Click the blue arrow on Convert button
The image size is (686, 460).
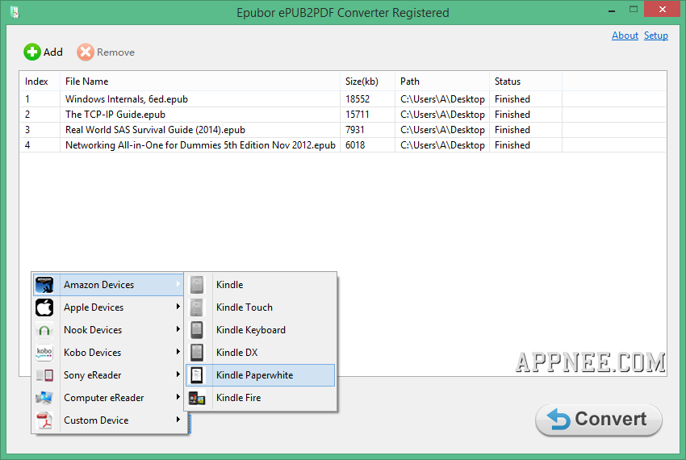click(x=558, y=420)
